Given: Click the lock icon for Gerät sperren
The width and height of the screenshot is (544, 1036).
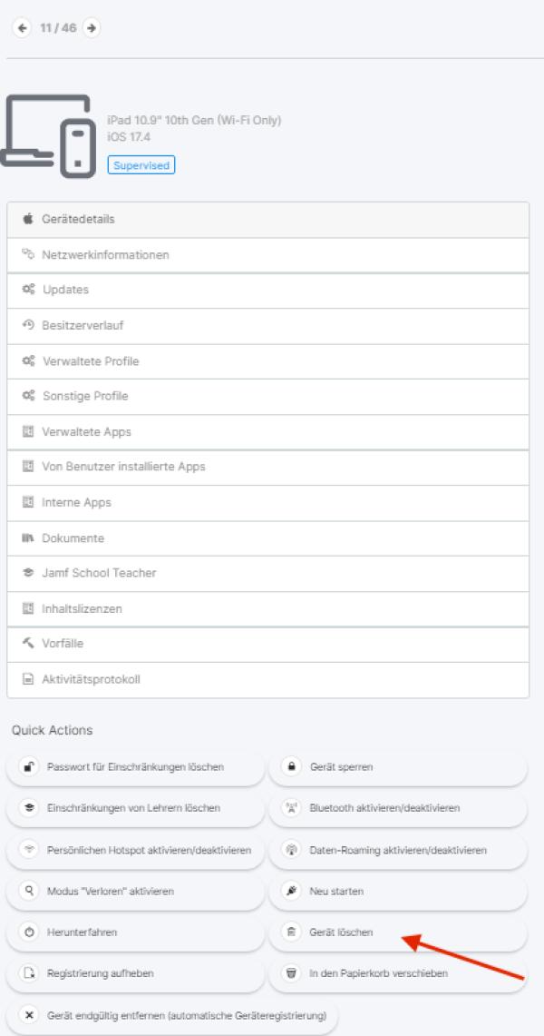Looking at the screenshot, I should click(291, 767).
